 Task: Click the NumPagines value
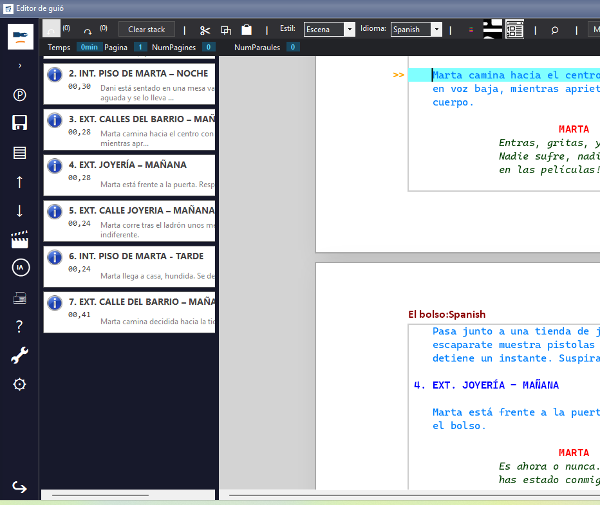[209, 47]
